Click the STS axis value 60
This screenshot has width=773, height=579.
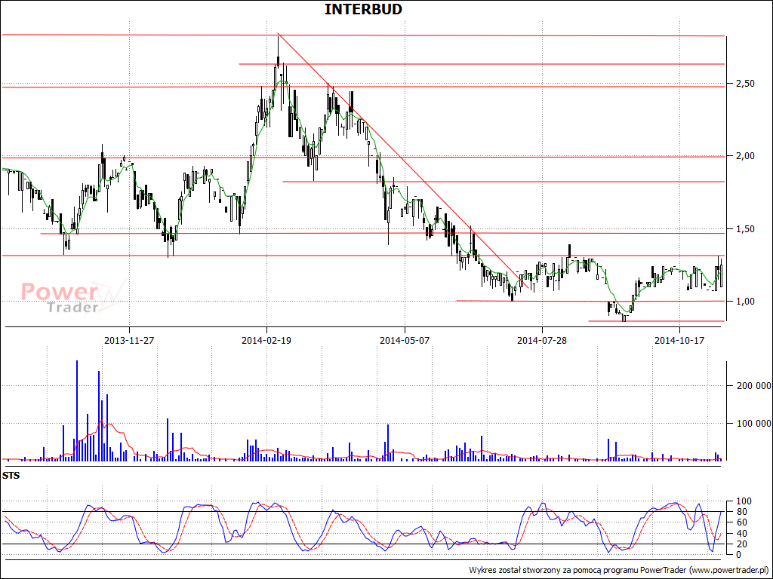pyautogui.click(x=741, y=522)
